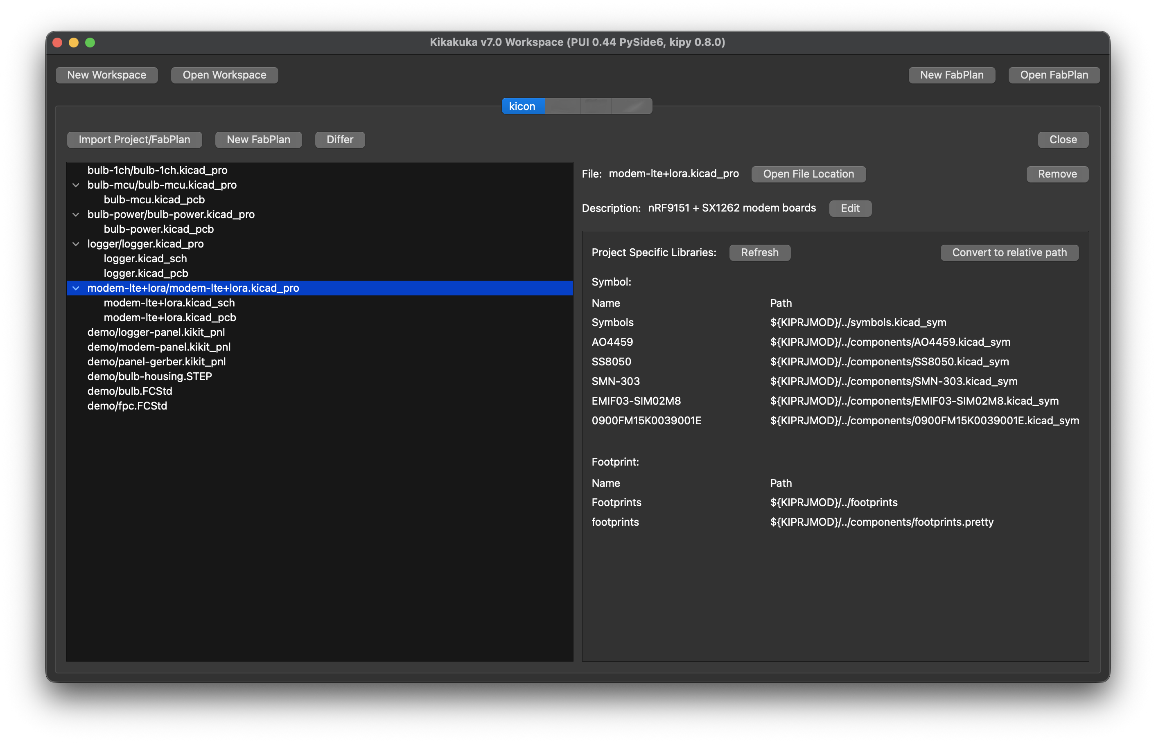Collapse the bulb-power project chevron
1156x743 pixels.
click(x=76, y=214)
